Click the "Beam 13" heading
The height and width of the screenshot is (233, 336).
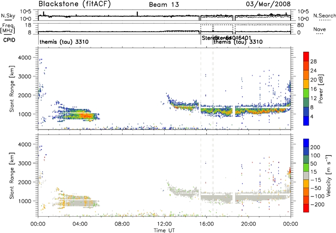pyautogui.click(x=164, y=5)
